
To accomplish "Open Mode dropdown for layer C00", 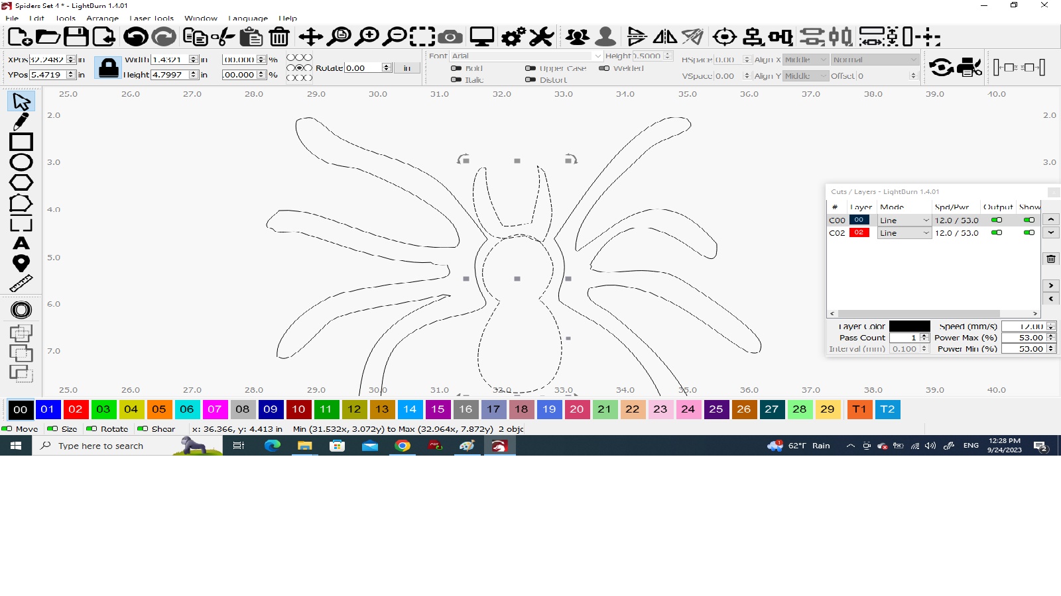I will (905, 221).
